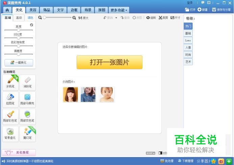Open the sample photo of brown-haired girl

pyautogui.click(x=70, y=95)
